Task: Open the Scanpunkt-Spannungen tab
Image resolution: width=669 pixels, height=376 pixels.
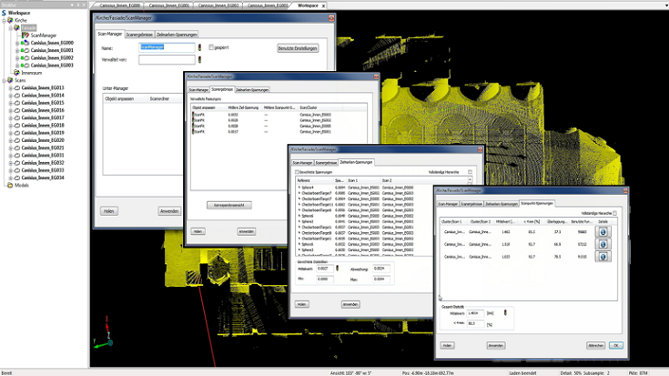Action: [537, 203]
